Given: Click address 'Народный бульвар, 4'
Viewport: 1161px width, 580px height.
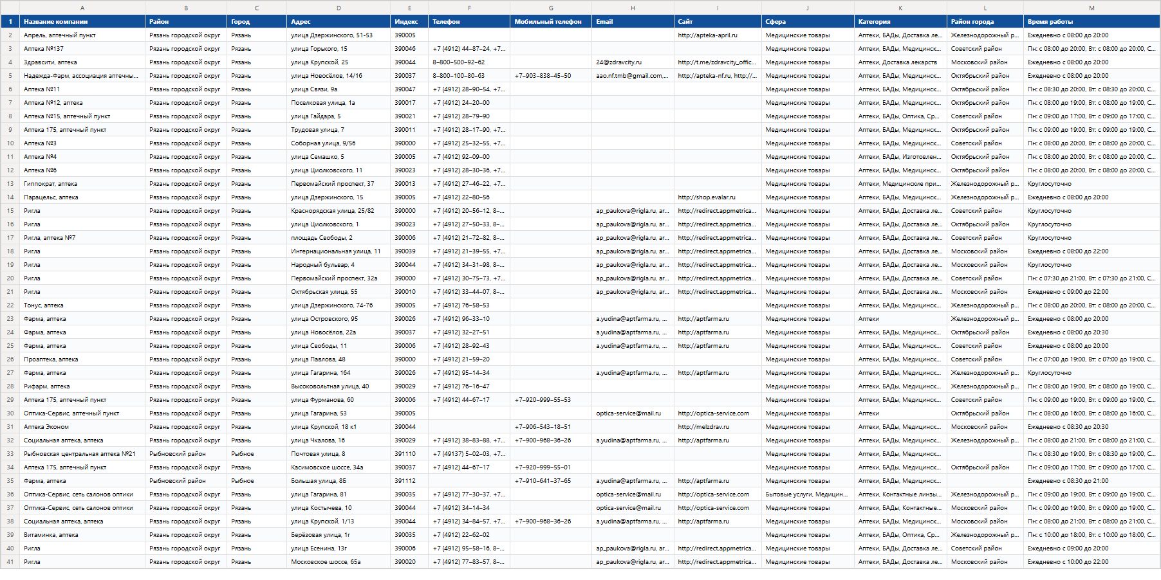Looking at the screenshot, I should [339, 264].
